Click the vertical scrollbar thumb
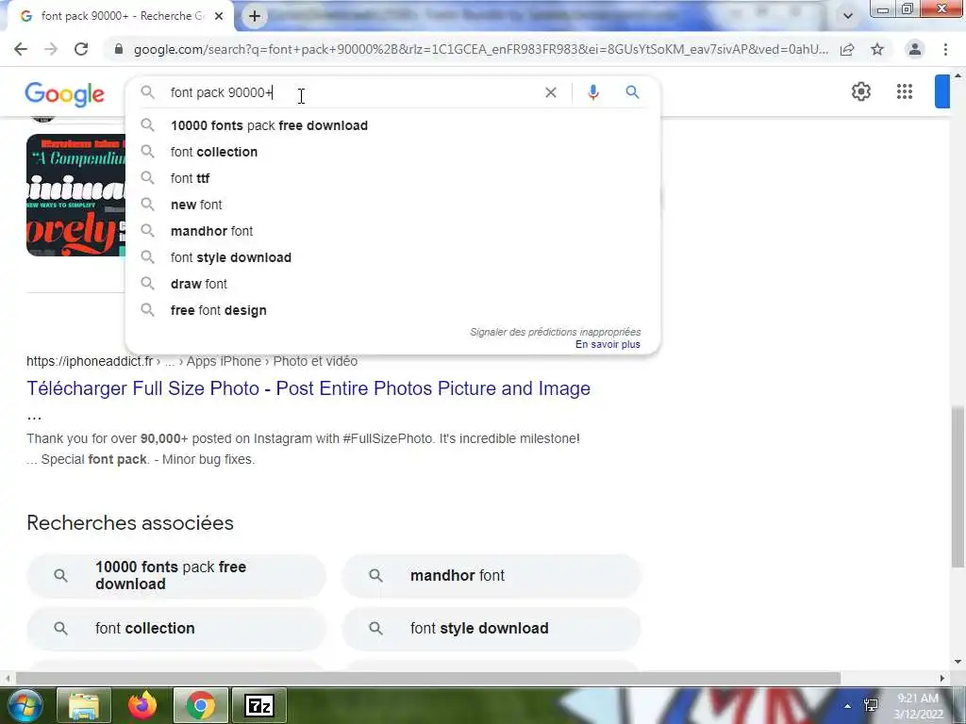This screenshot has height=724, width=966. tap(958, 486)
